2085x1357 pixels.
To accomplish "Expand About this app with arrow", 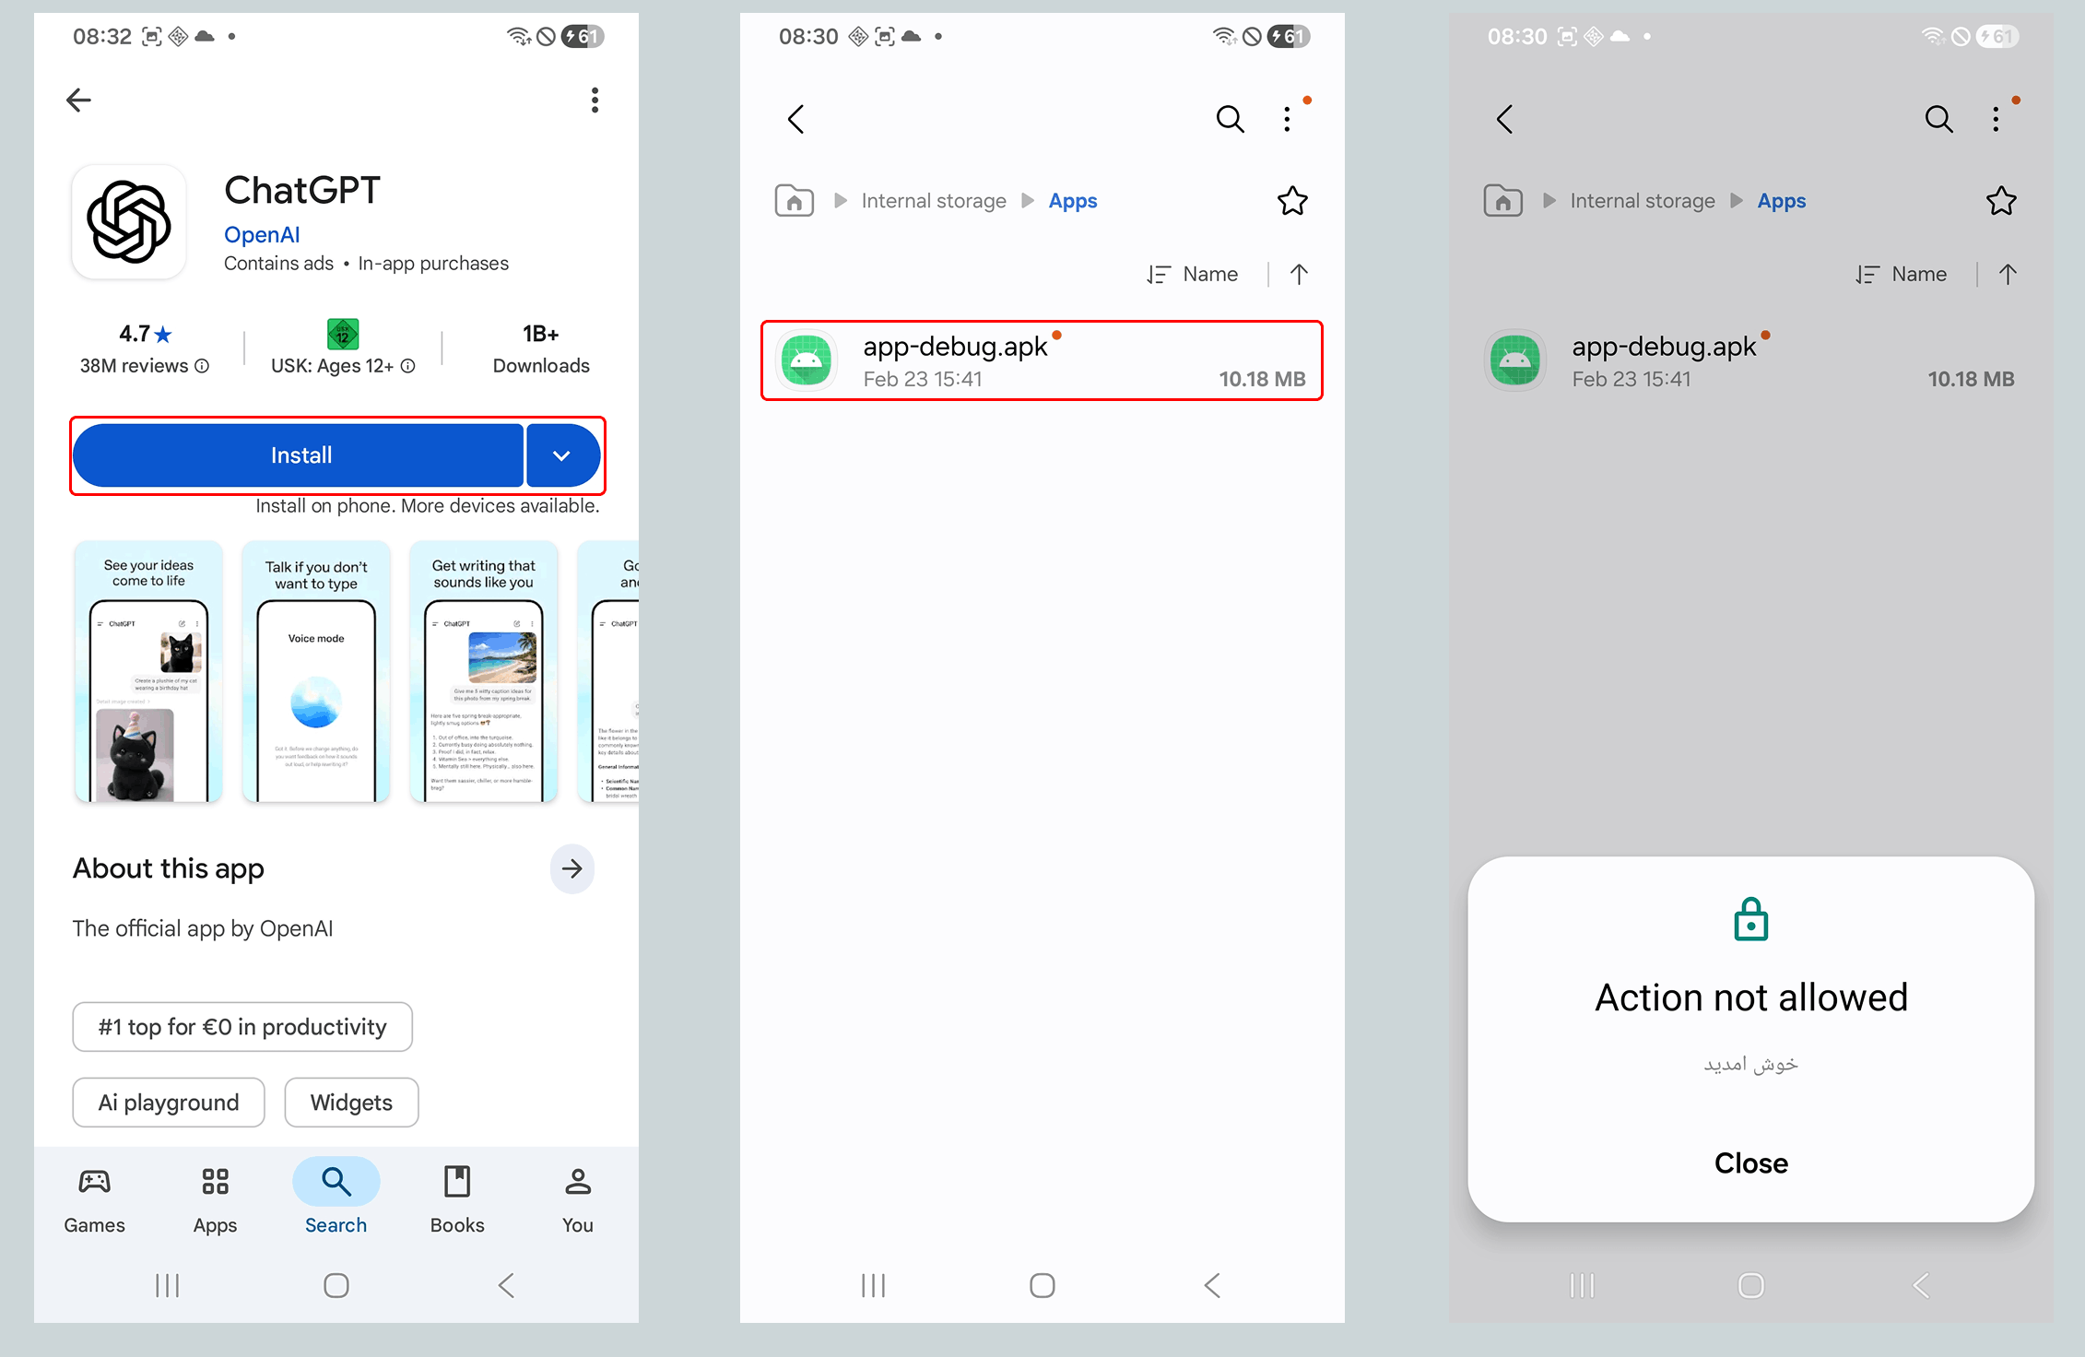I will (x=572, y=868).
